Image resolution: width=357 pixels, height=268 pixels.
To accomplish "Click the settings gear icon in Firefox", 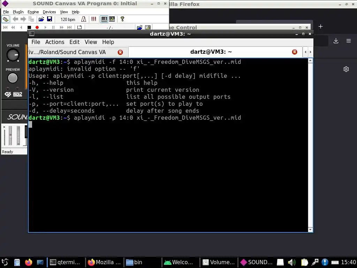I will (x=346, y=69).
